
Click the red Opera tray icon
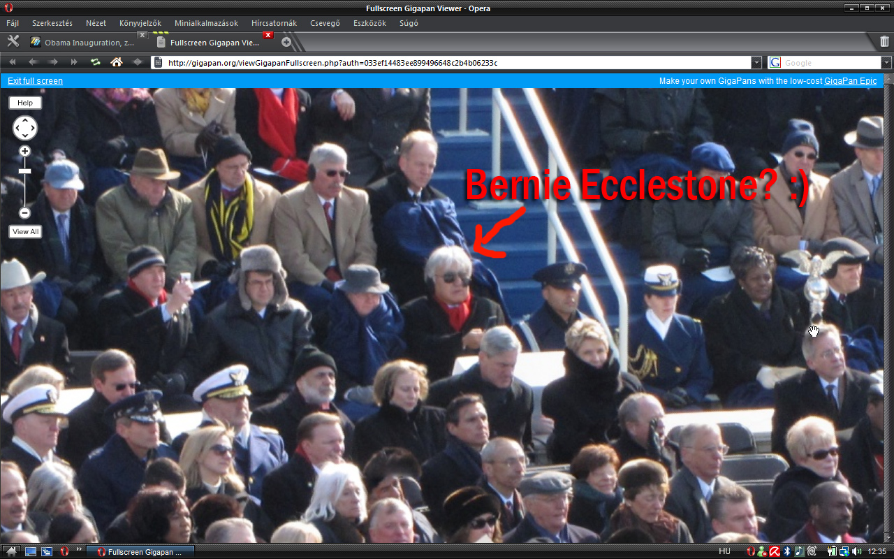click(x=751, y=551)
